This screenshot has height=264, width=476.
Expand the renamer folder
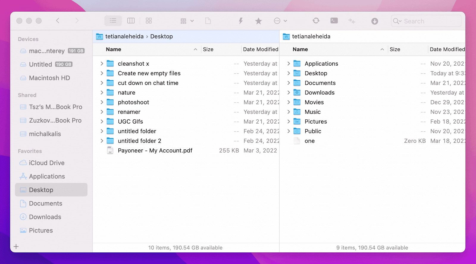point(102,112)
